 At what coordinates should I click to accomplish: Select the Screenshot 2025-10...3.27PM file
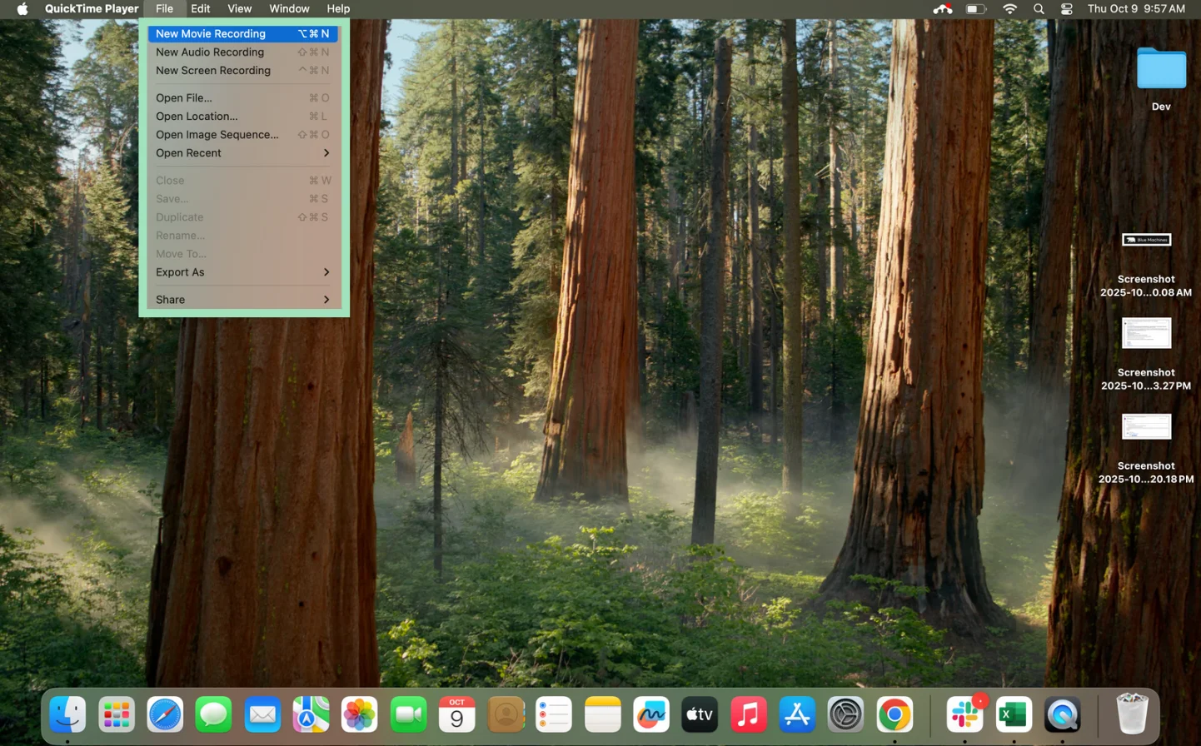coord(1146,333)
